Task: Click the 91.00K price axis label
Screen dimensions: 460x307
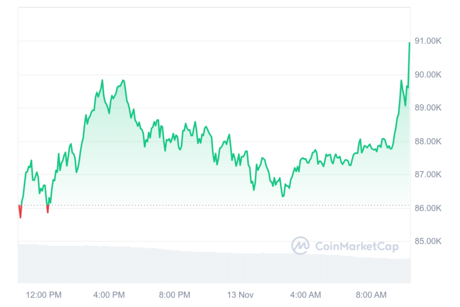Action: coord(428,41)
